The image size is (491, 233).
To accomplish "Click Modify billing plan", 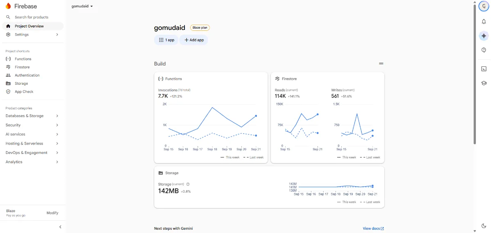I will 52,213.
